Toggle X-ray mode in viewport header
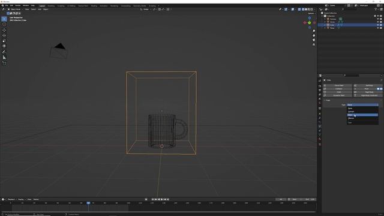Image resolution: width=384 pixels, height=216 pixels. click(x=299, y=10)
